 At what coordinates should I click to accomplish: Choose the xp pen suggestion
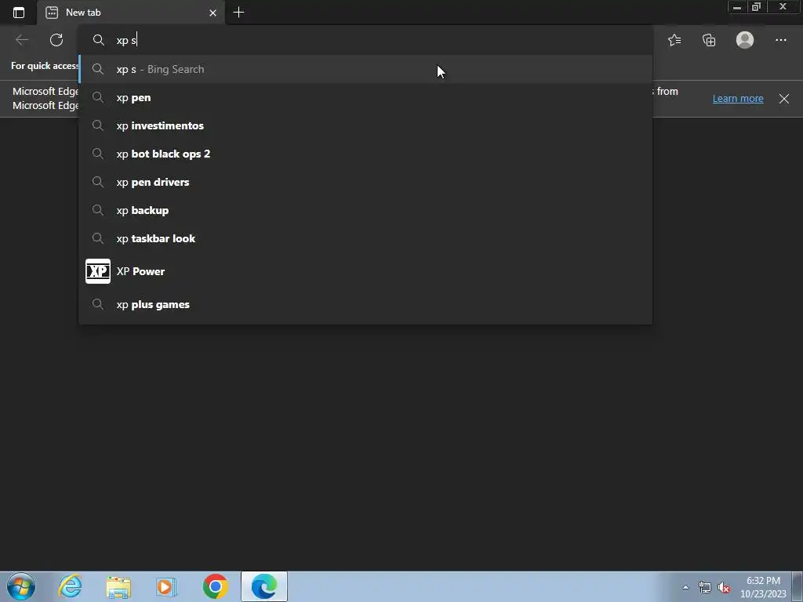click(x=365, y=97)
